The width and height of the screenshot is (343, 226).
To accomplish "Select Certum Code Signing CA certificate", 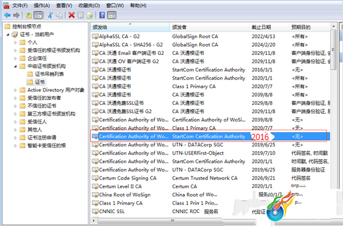I will [210, 178].
